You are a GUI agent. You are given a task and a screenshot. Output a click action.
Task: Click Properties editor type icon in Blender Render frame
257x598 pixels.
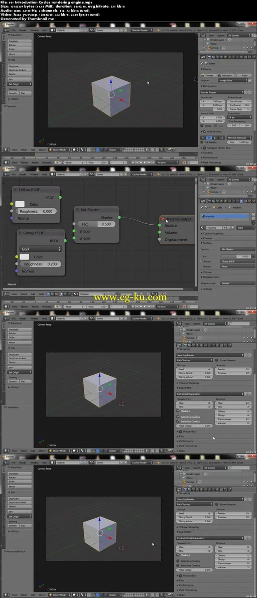[202, 56]
